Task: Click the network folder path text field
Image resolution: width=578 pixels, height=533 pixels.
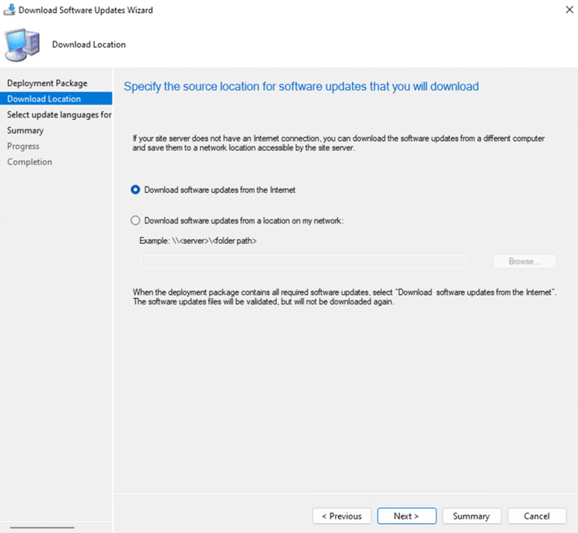Action: click(303, 262)
